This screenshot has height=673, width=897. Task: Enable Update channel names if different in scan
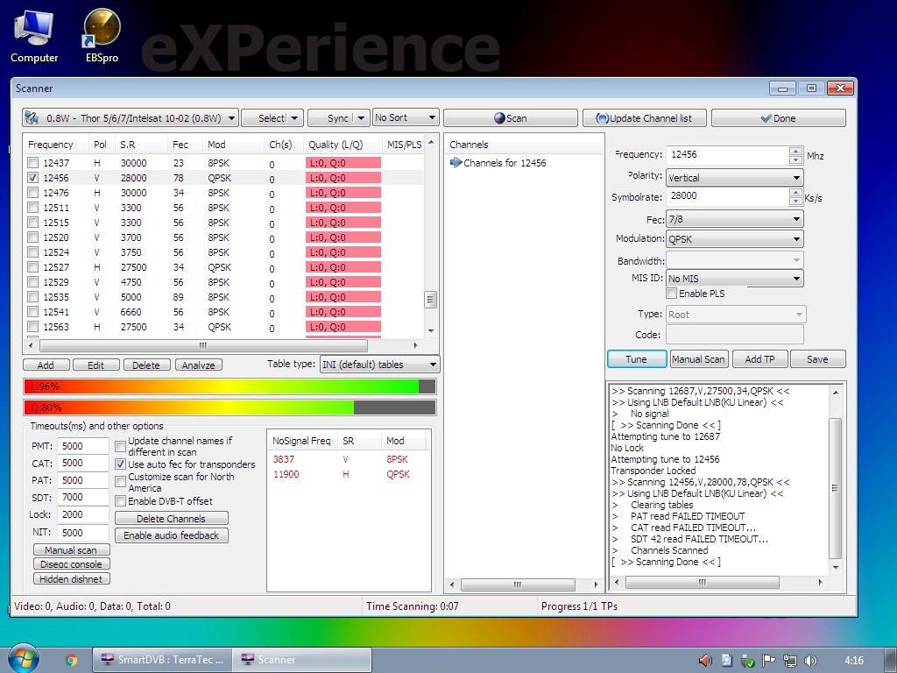121,446
